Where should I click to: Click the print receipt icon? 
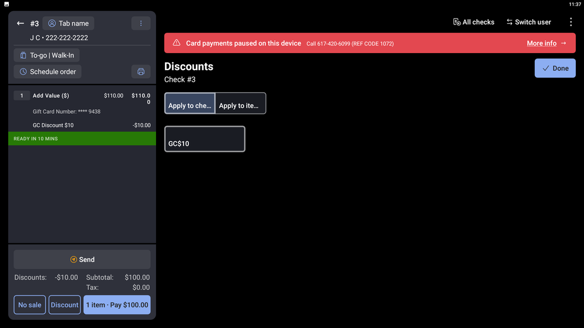[x=140, y=72]
